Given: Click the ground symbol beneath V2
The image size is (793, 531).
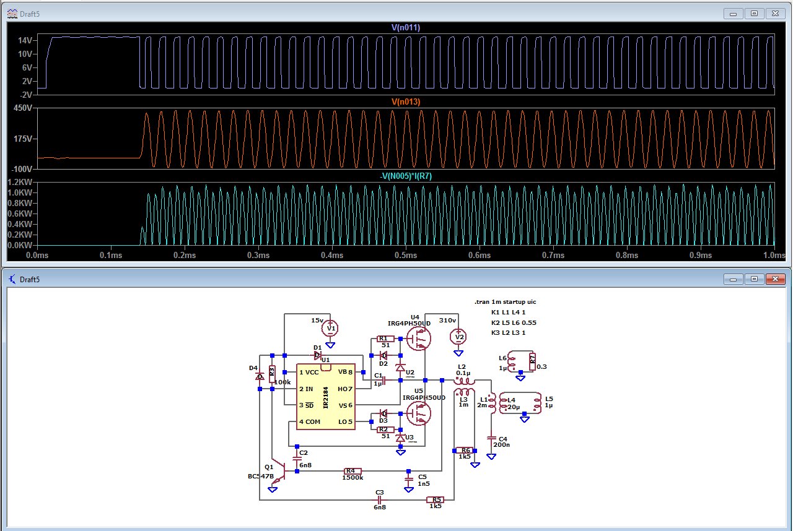Looking at the screenshot, I should pyautogui.click(x=458, y=353).
